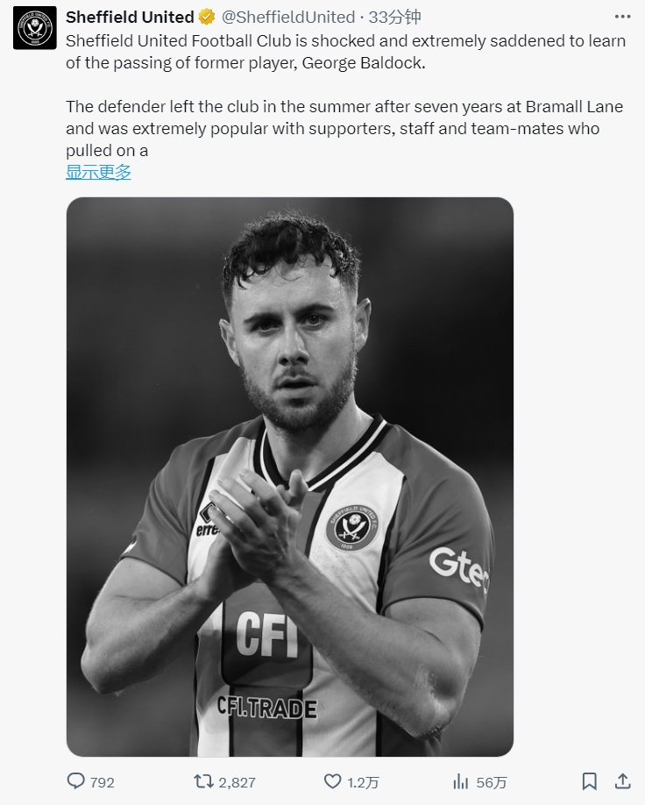This screenshot has height=805, width=645.
Task: Open the repost arrows menu
Action: tap(204, 781)
